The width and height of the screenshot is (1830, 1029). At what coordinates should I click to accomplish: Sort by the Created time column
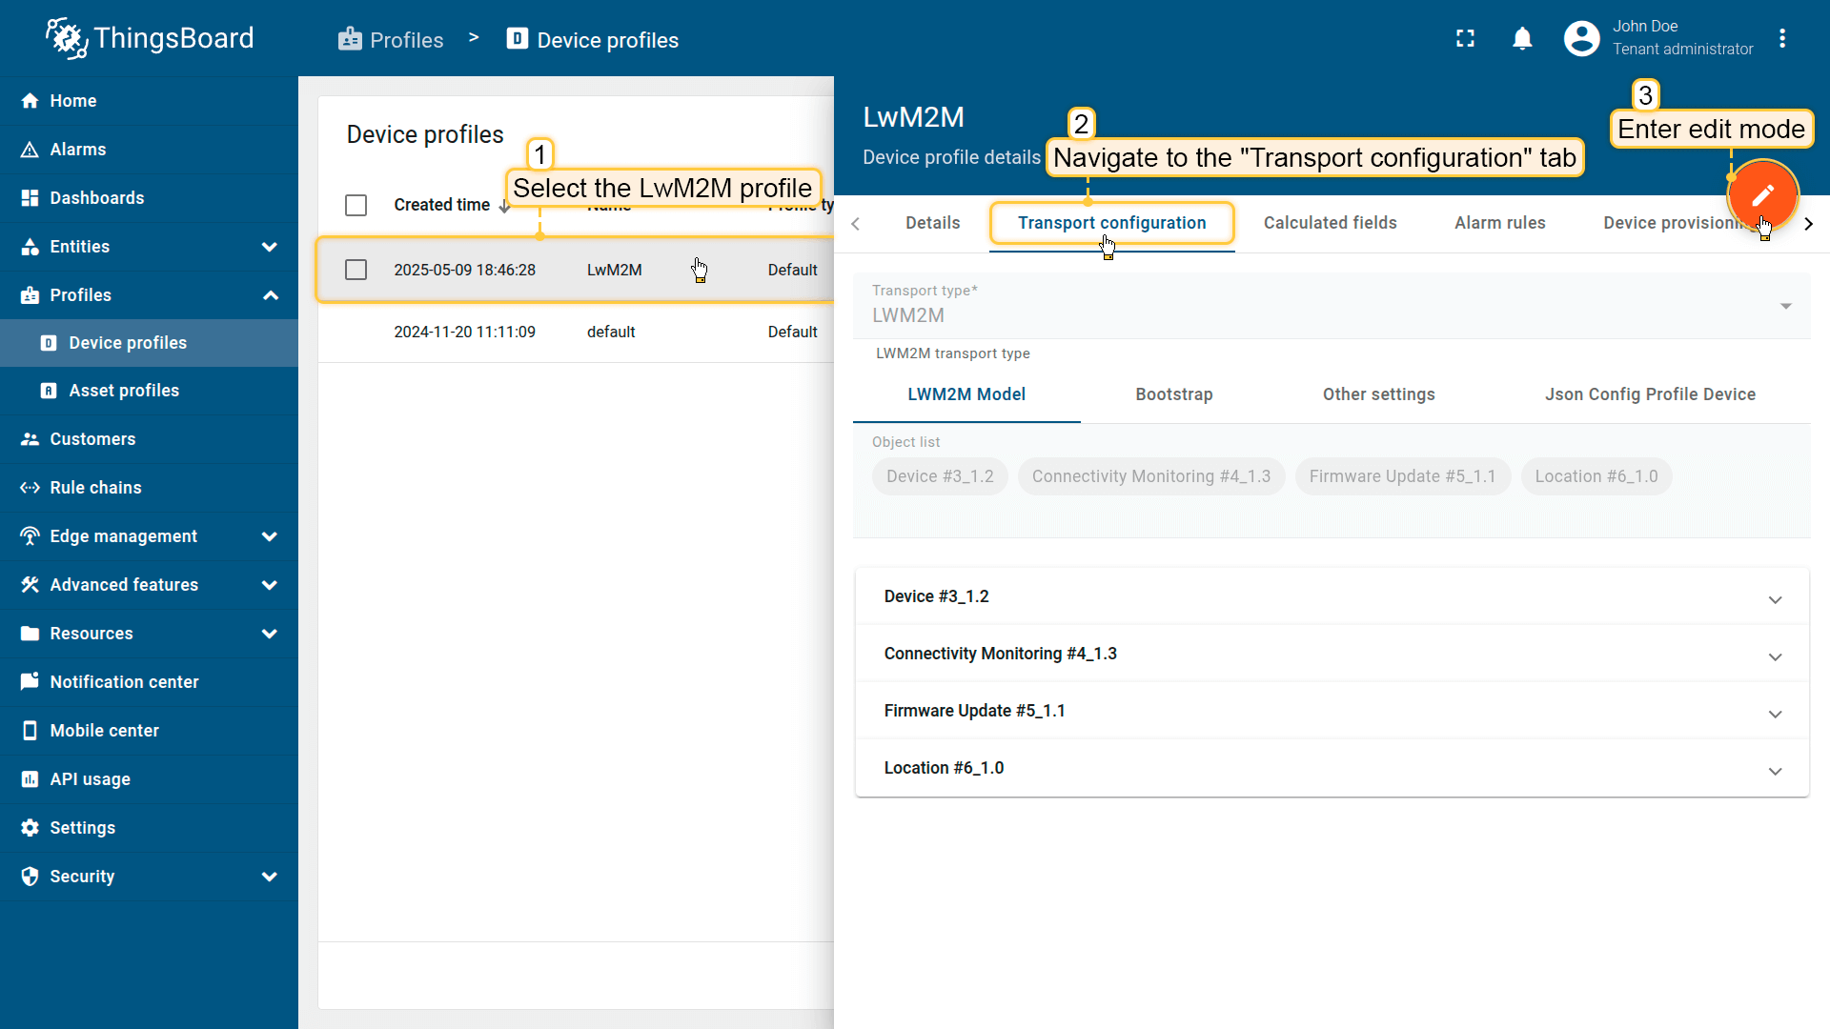point(441,206)
